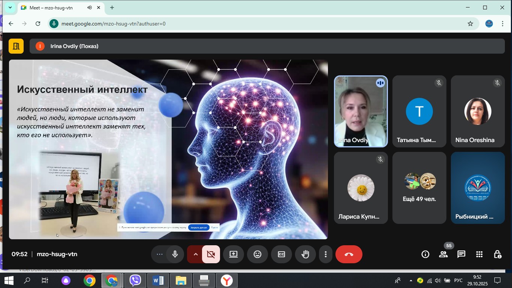Toggle closed captions
Image resolution: width=512 pixels, height=288 pixels.
tap(281, 254)
